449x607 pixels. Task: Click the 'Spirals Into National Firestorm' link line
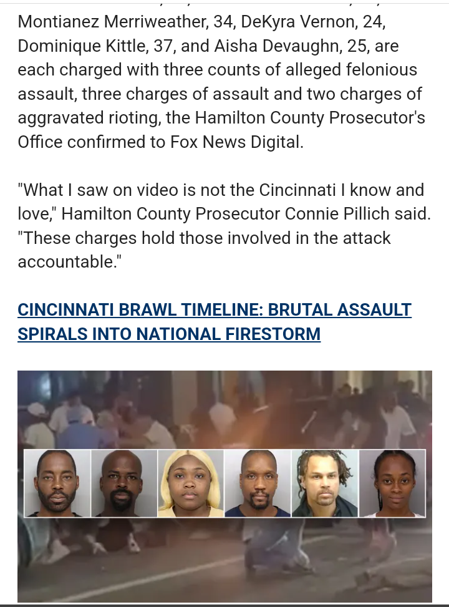pyautogui.click(x=169, y=334)
